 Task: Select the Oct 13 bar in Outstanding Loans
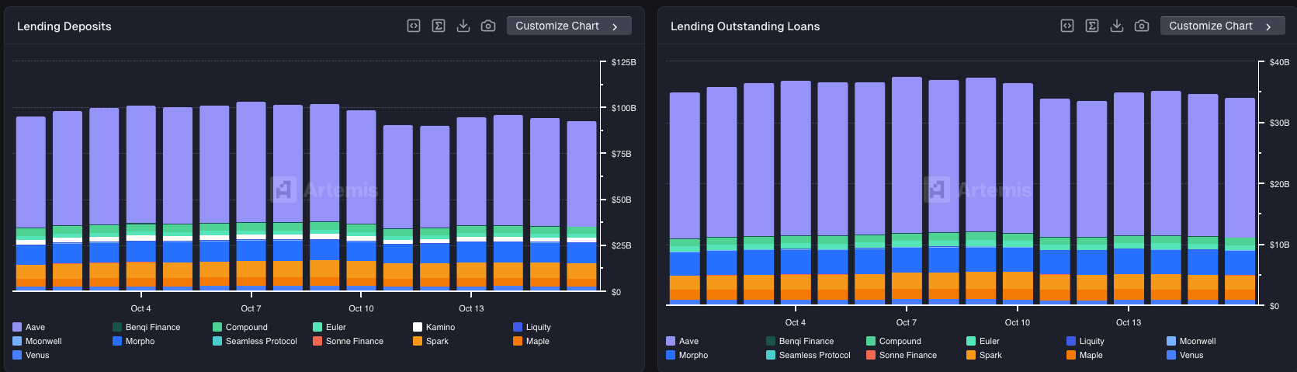coord(1129,198)
